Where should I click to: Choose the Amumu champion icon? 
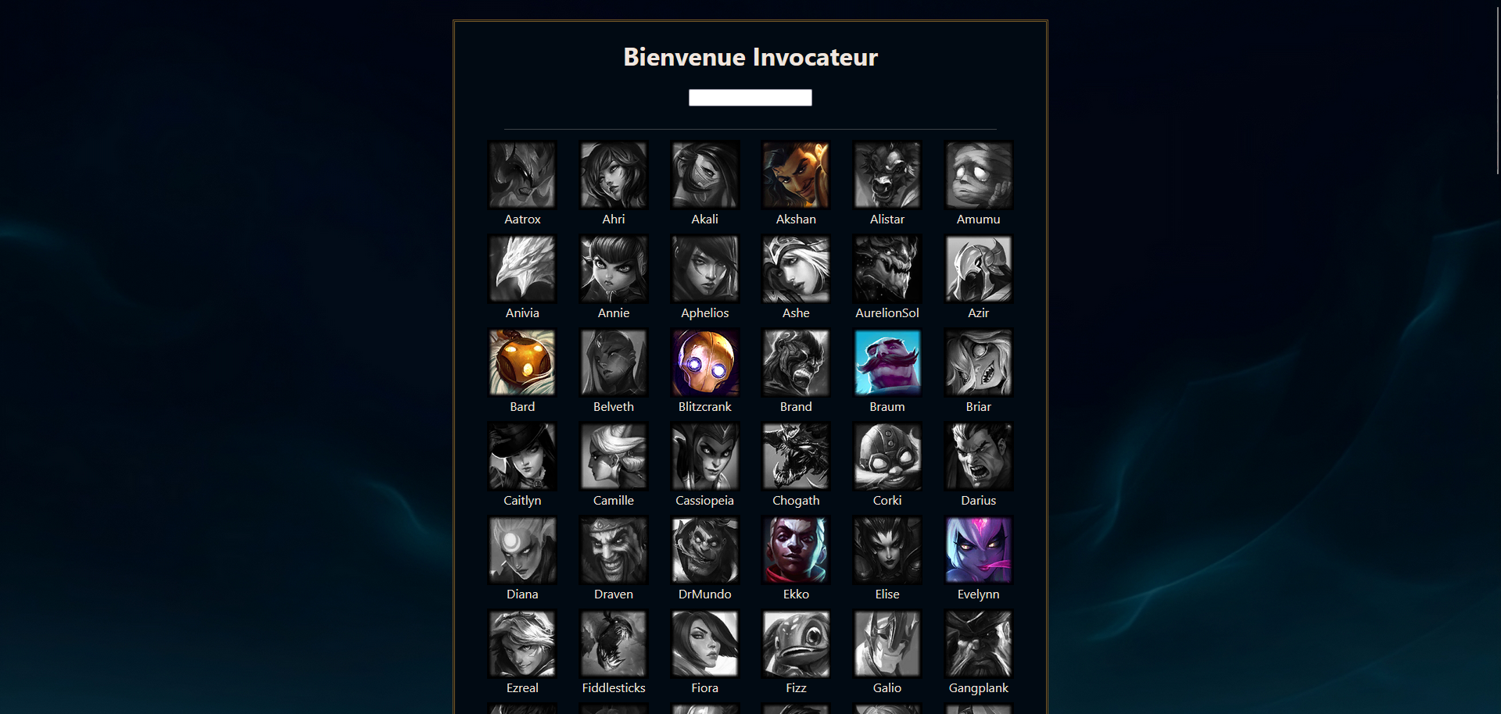(x=978, y=175)
